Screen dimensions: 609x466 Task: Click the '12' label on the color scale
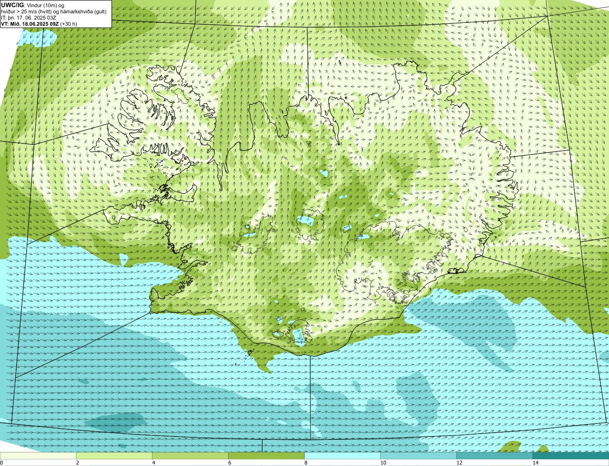(x=459, y=463)
